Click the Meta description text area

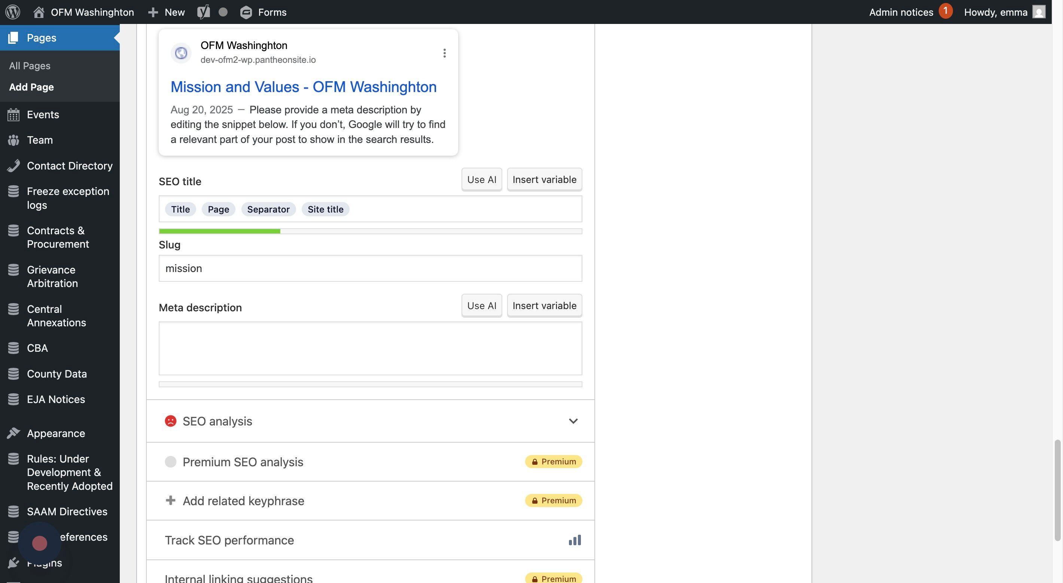point(370,348)
